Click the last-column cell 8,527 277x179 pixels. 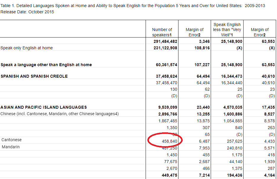269,114
